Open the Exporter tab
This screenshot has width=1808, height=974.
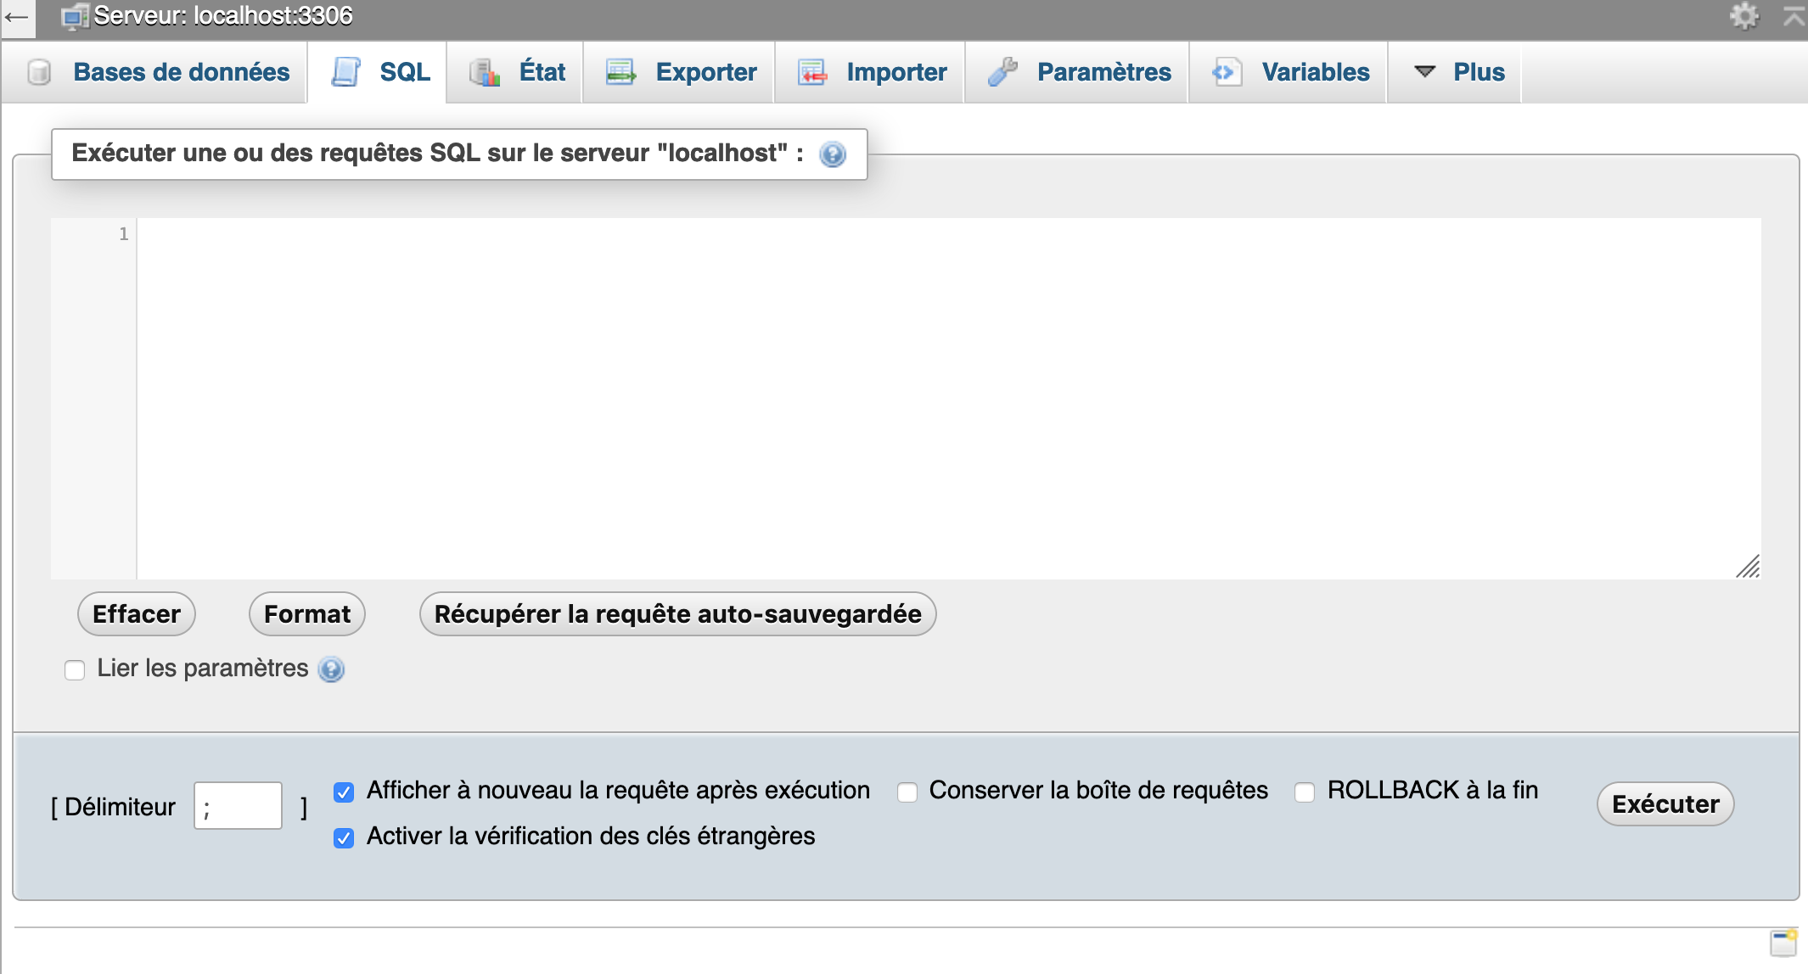tap(705, 72)
